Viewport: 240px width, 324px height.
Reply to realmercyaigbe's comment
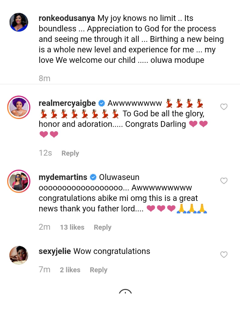tap(70, 153)
